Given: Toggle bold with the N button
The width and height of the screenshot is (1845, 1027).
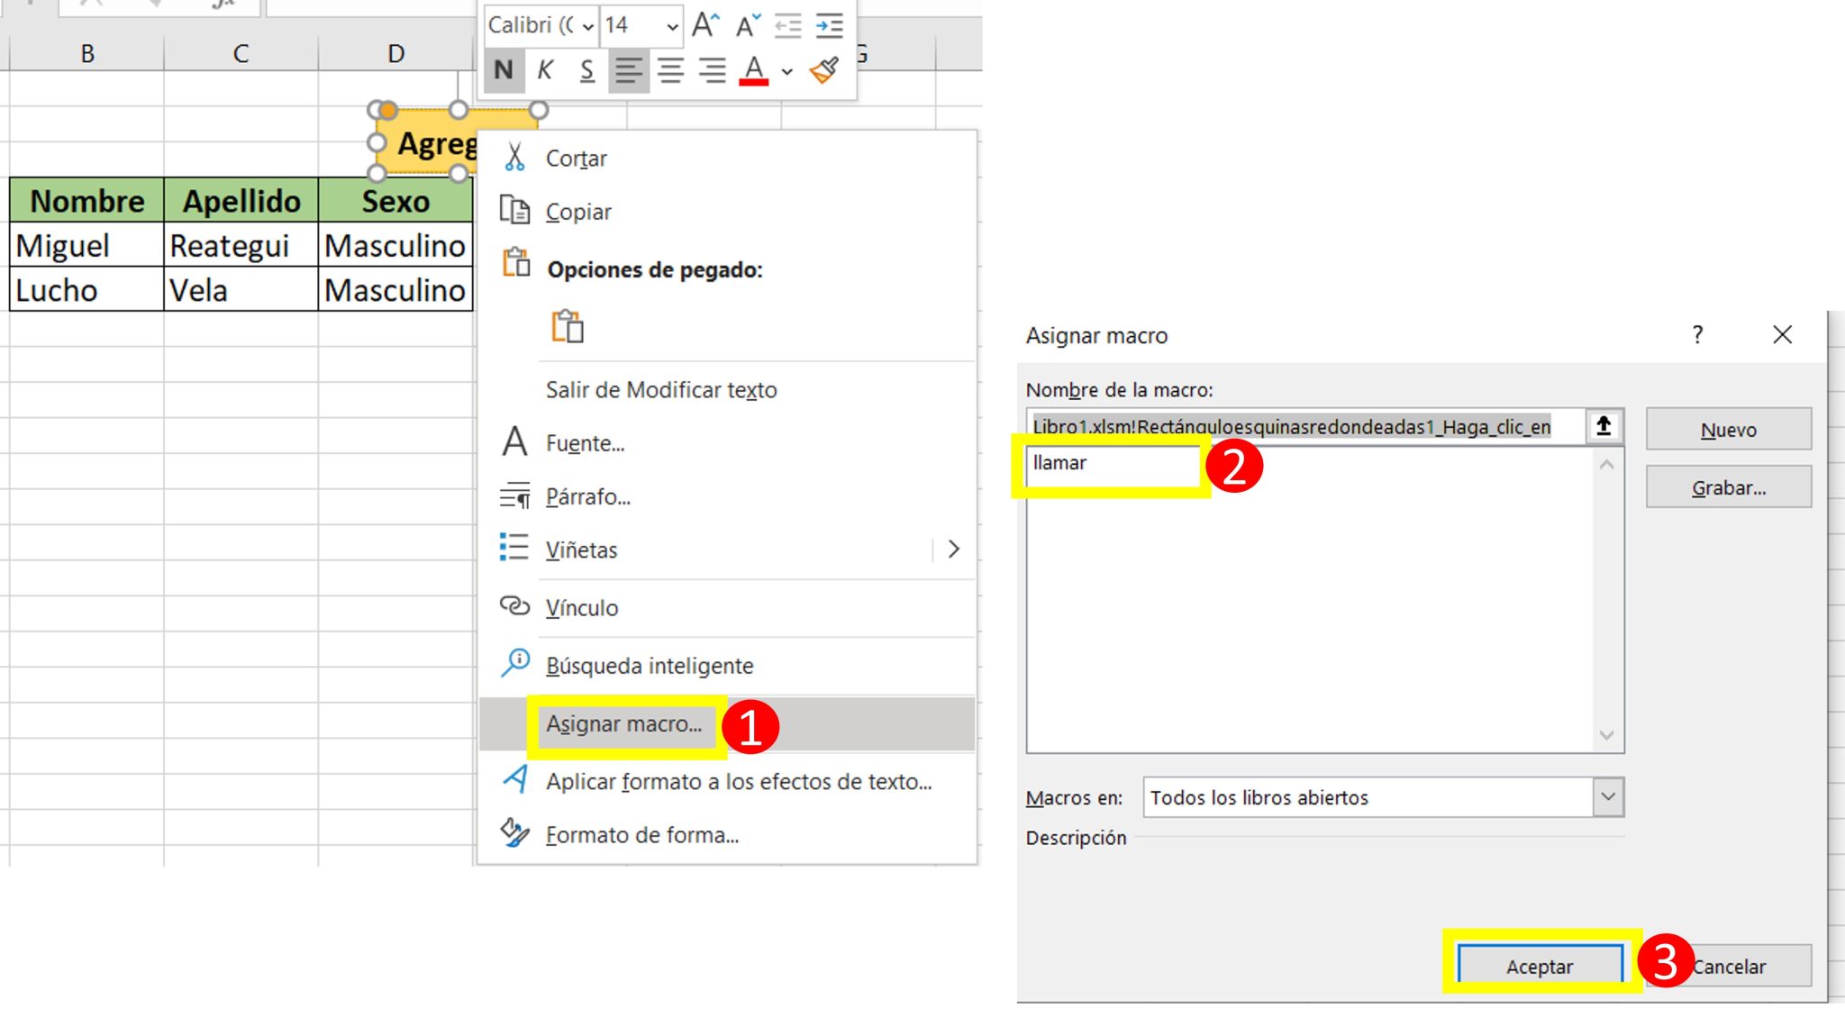Looking at the screenshot, I should pyautogui.click(x=504, y=70).
